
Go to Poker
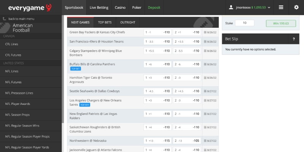(x=137, y=8)
